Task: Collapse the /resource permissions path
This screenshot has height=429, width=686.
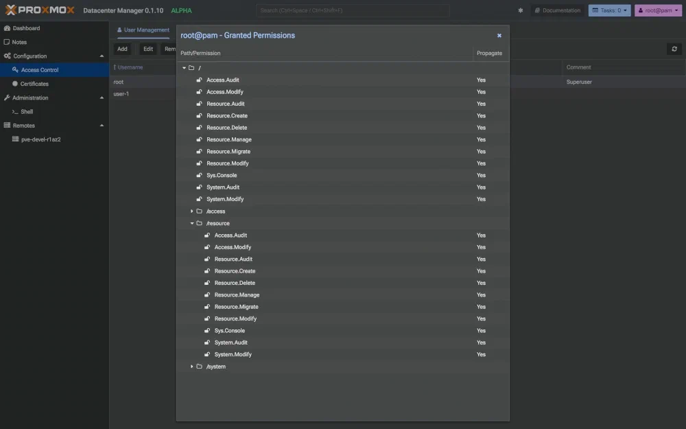Action: coord(192,222)
